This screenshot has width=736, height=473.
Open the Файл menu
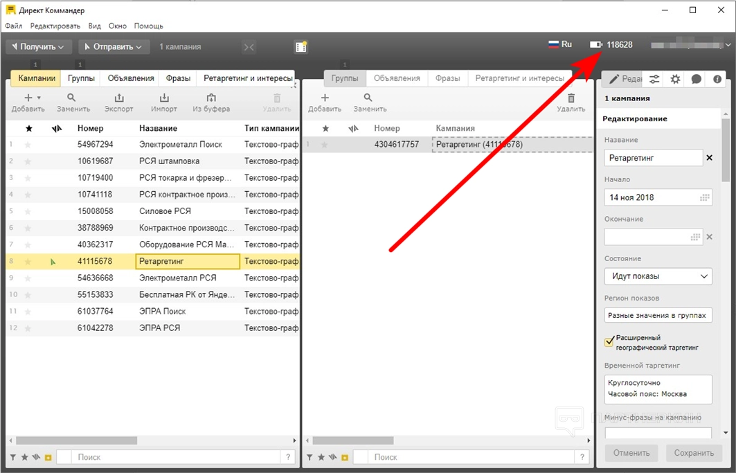(x=14, y=26)
